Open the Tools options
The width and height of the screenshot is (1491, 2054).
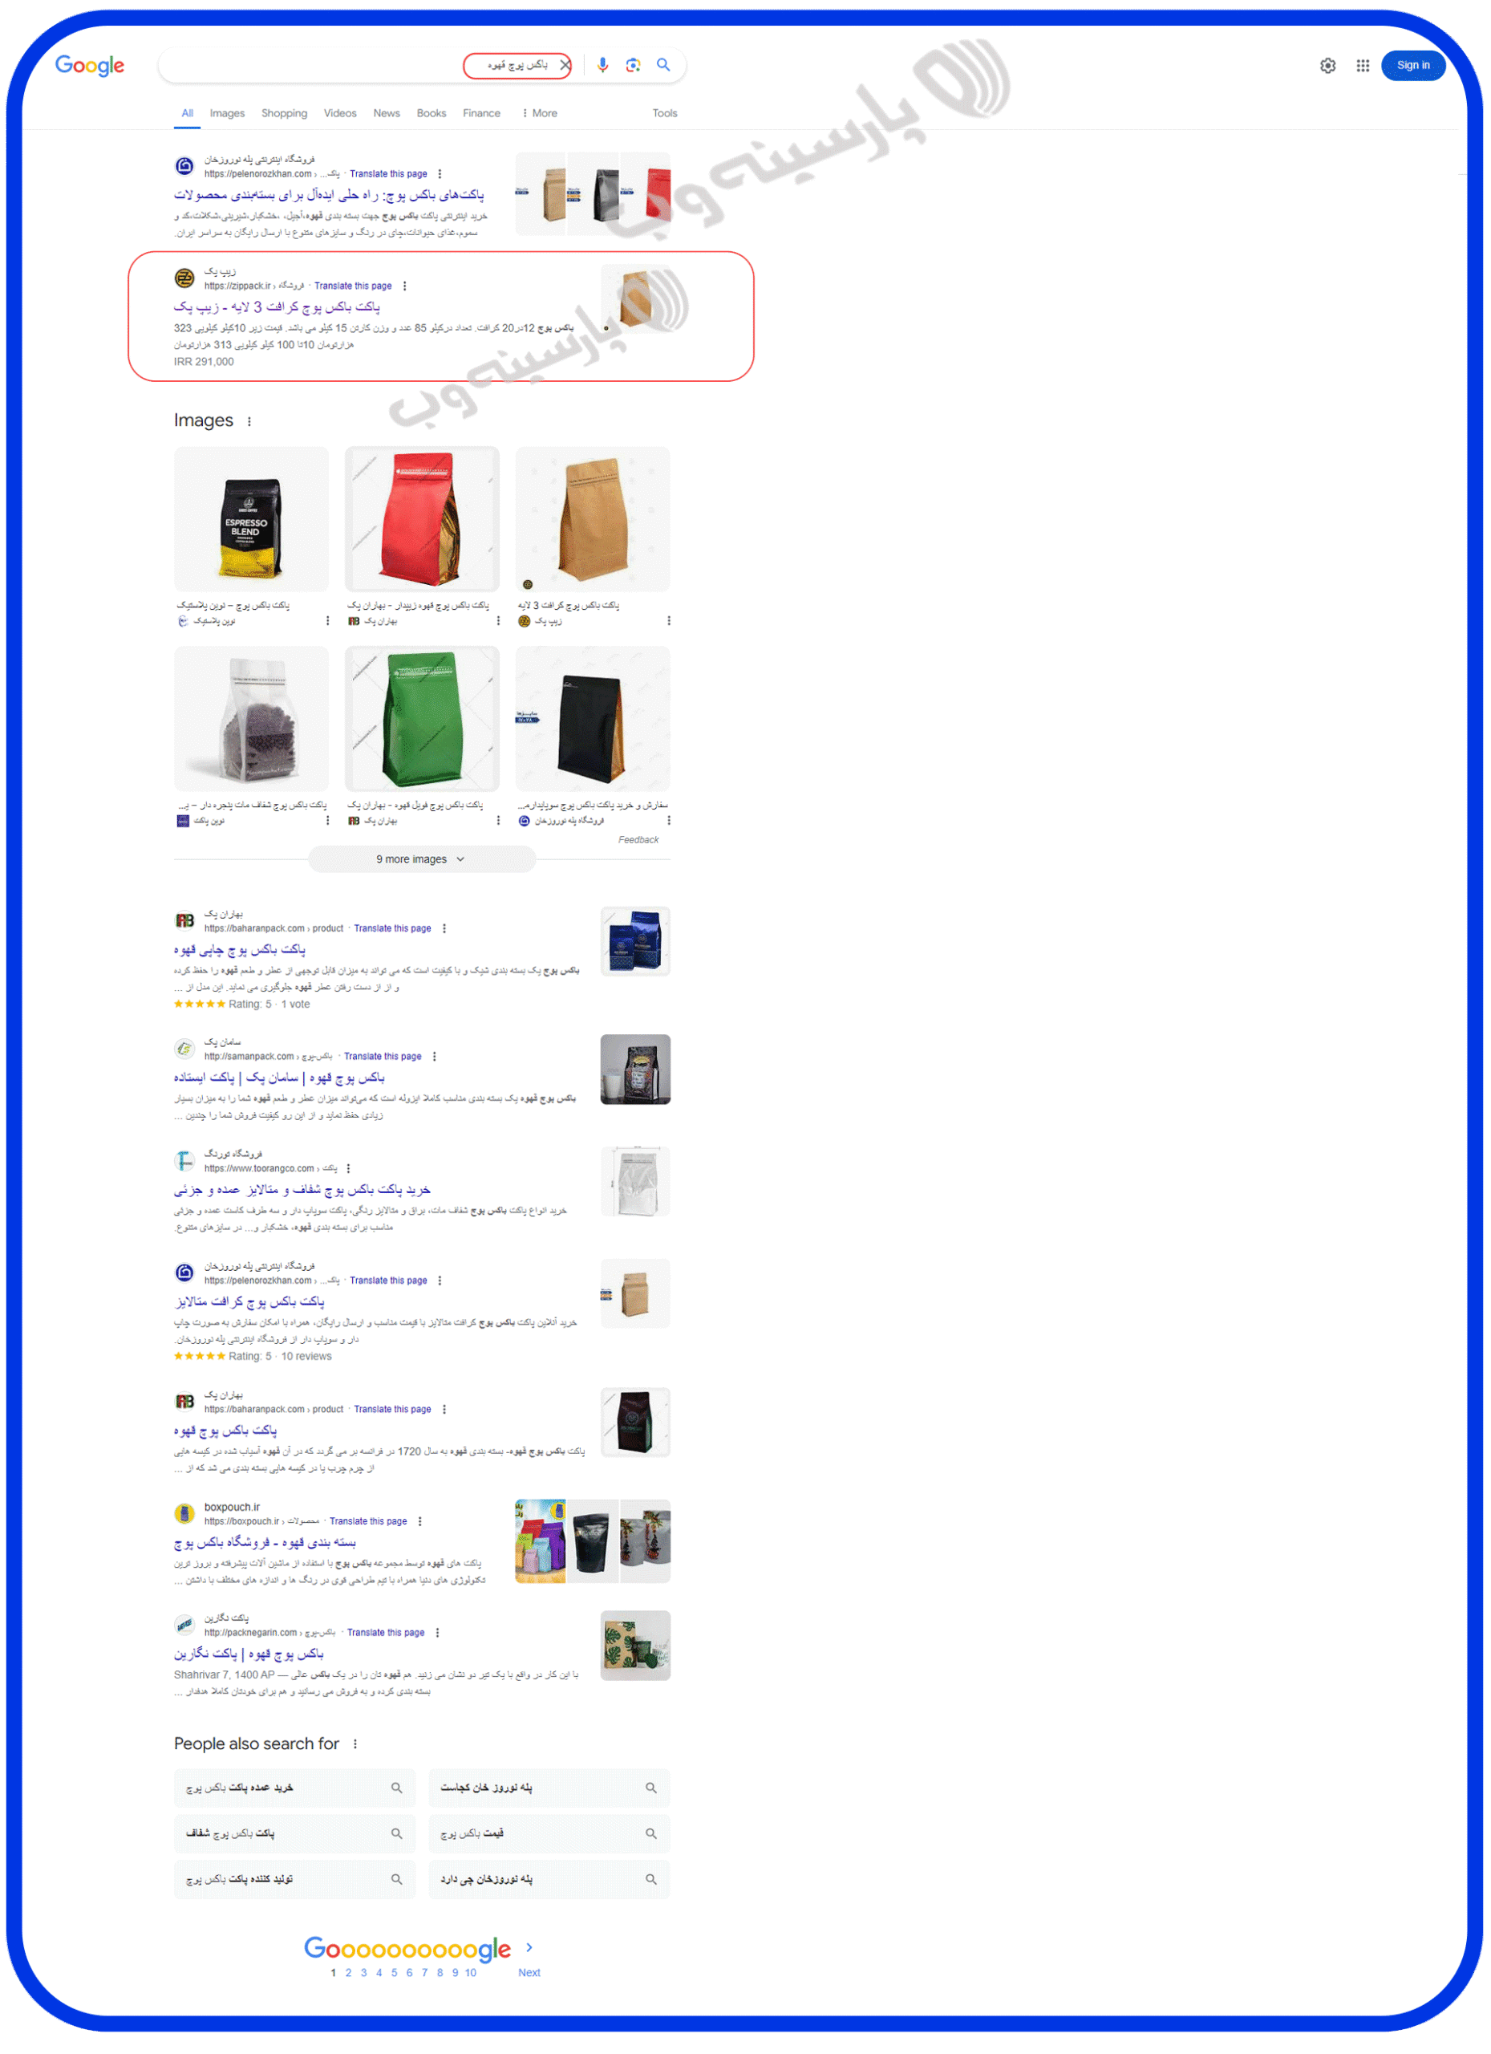coord(664,113)
